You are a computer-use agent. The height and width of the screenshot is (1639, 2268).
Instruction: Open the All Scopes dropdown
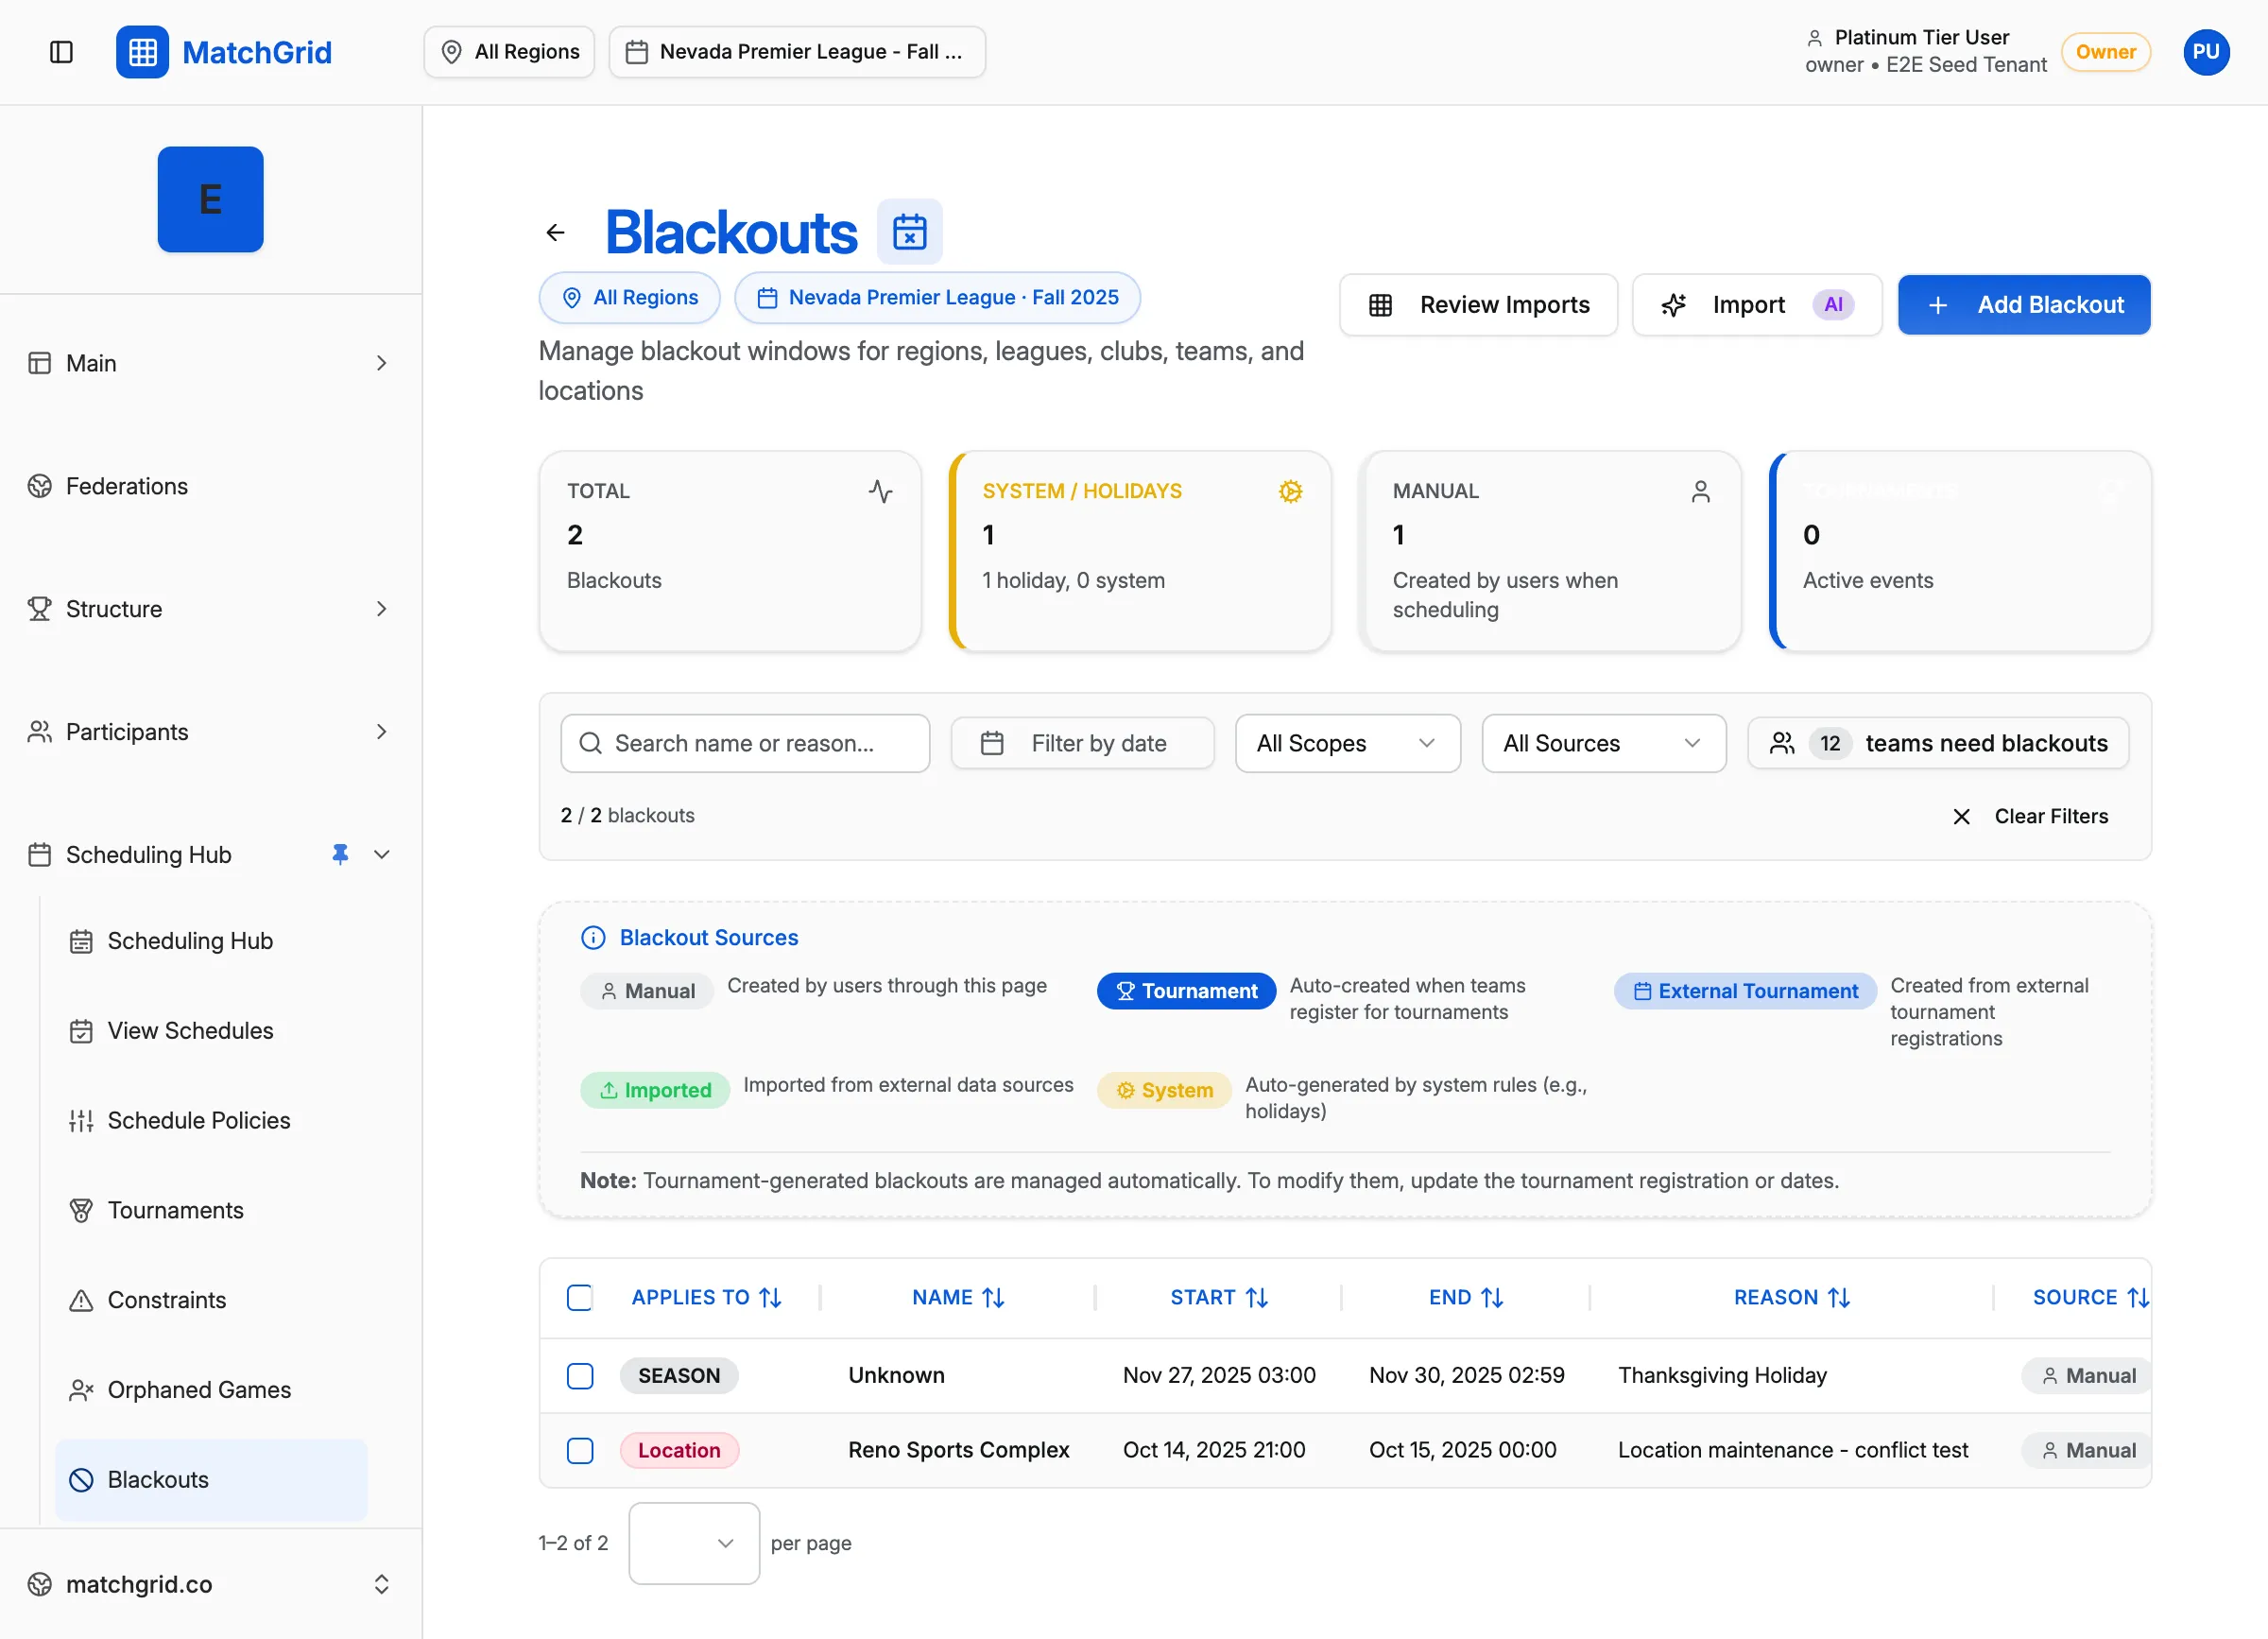tap(1347, 743)
